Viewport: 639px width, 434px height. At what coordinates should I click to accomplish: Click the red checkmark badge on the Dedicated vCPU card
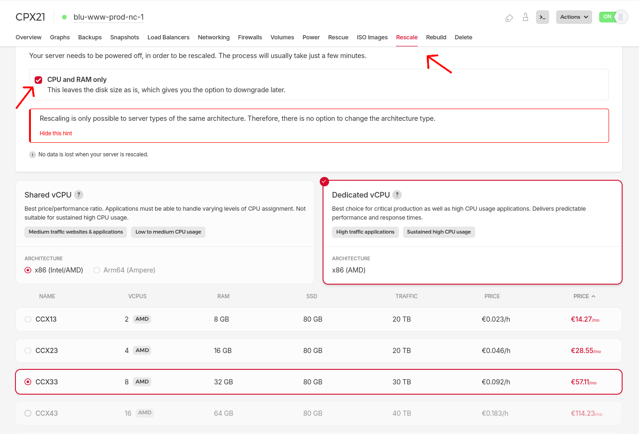(324, 181)
